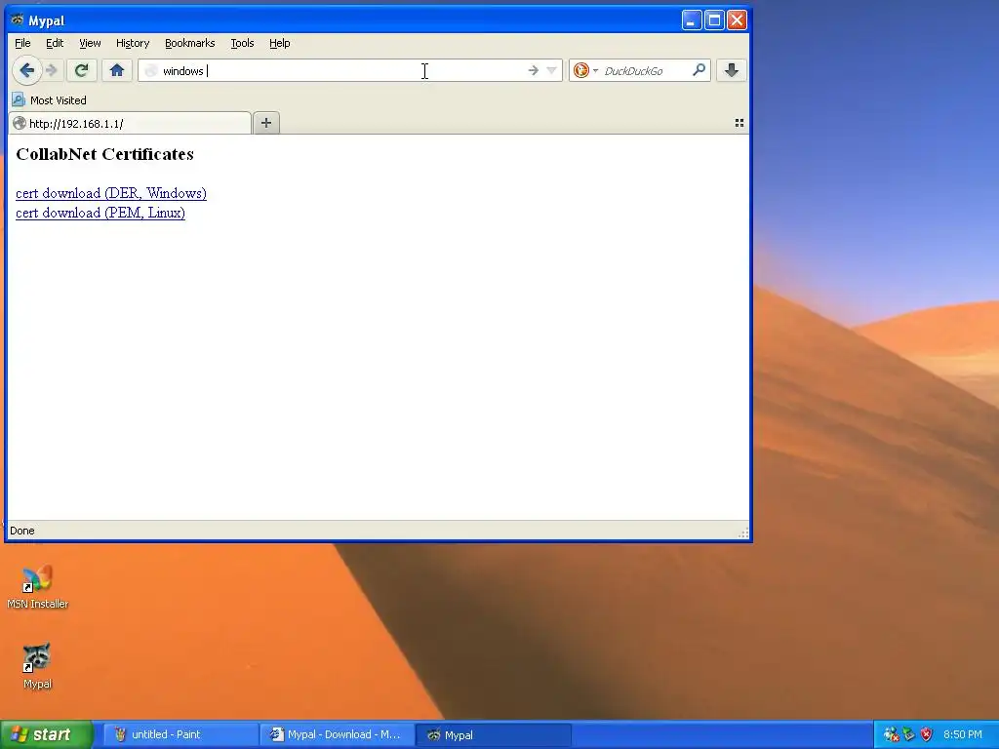Viewport: 999px width, 749px height.
Task: Switch to untitled - Paint in taskbar
Action: coord(180,734)
